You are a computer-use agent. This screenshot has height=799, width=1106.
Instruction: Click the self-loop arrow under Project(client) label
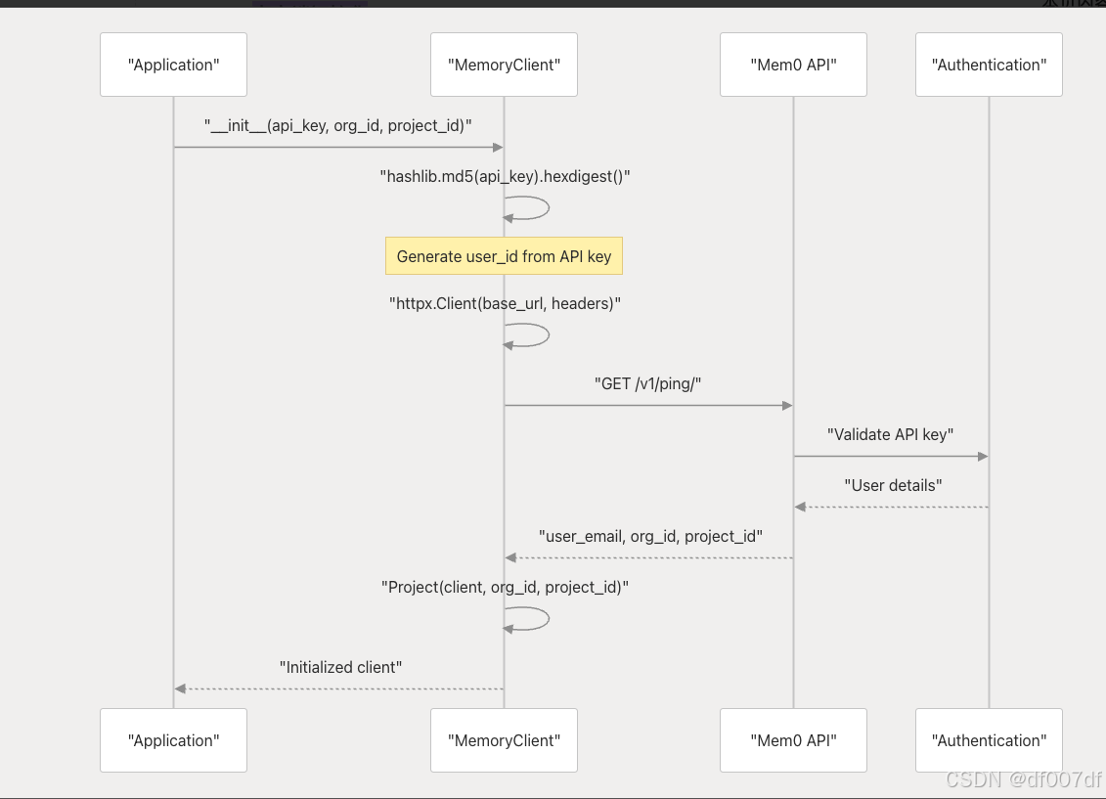(x=526, y=619)
